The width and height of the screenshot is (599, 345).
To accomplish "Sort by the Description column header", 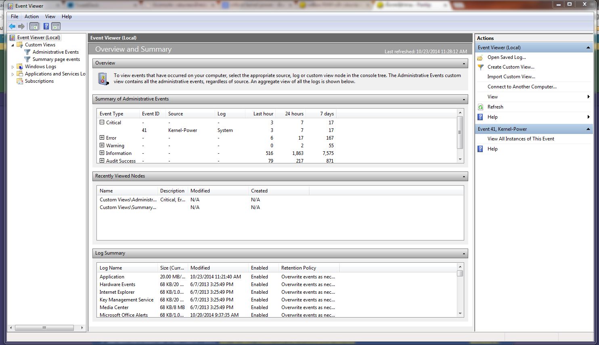I will 173,191.
